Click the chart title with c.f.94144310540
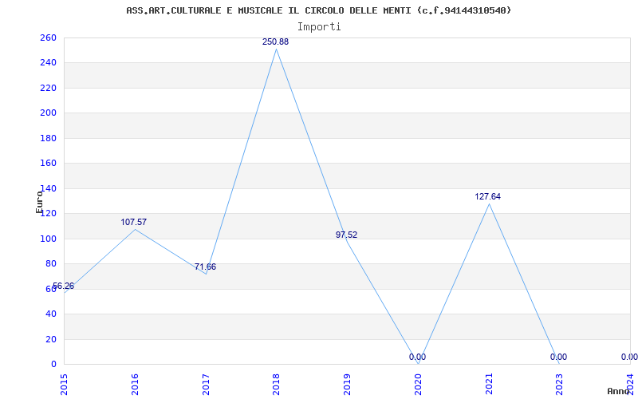The width and height of the screenshot is (638, 399). coord(318,10)
